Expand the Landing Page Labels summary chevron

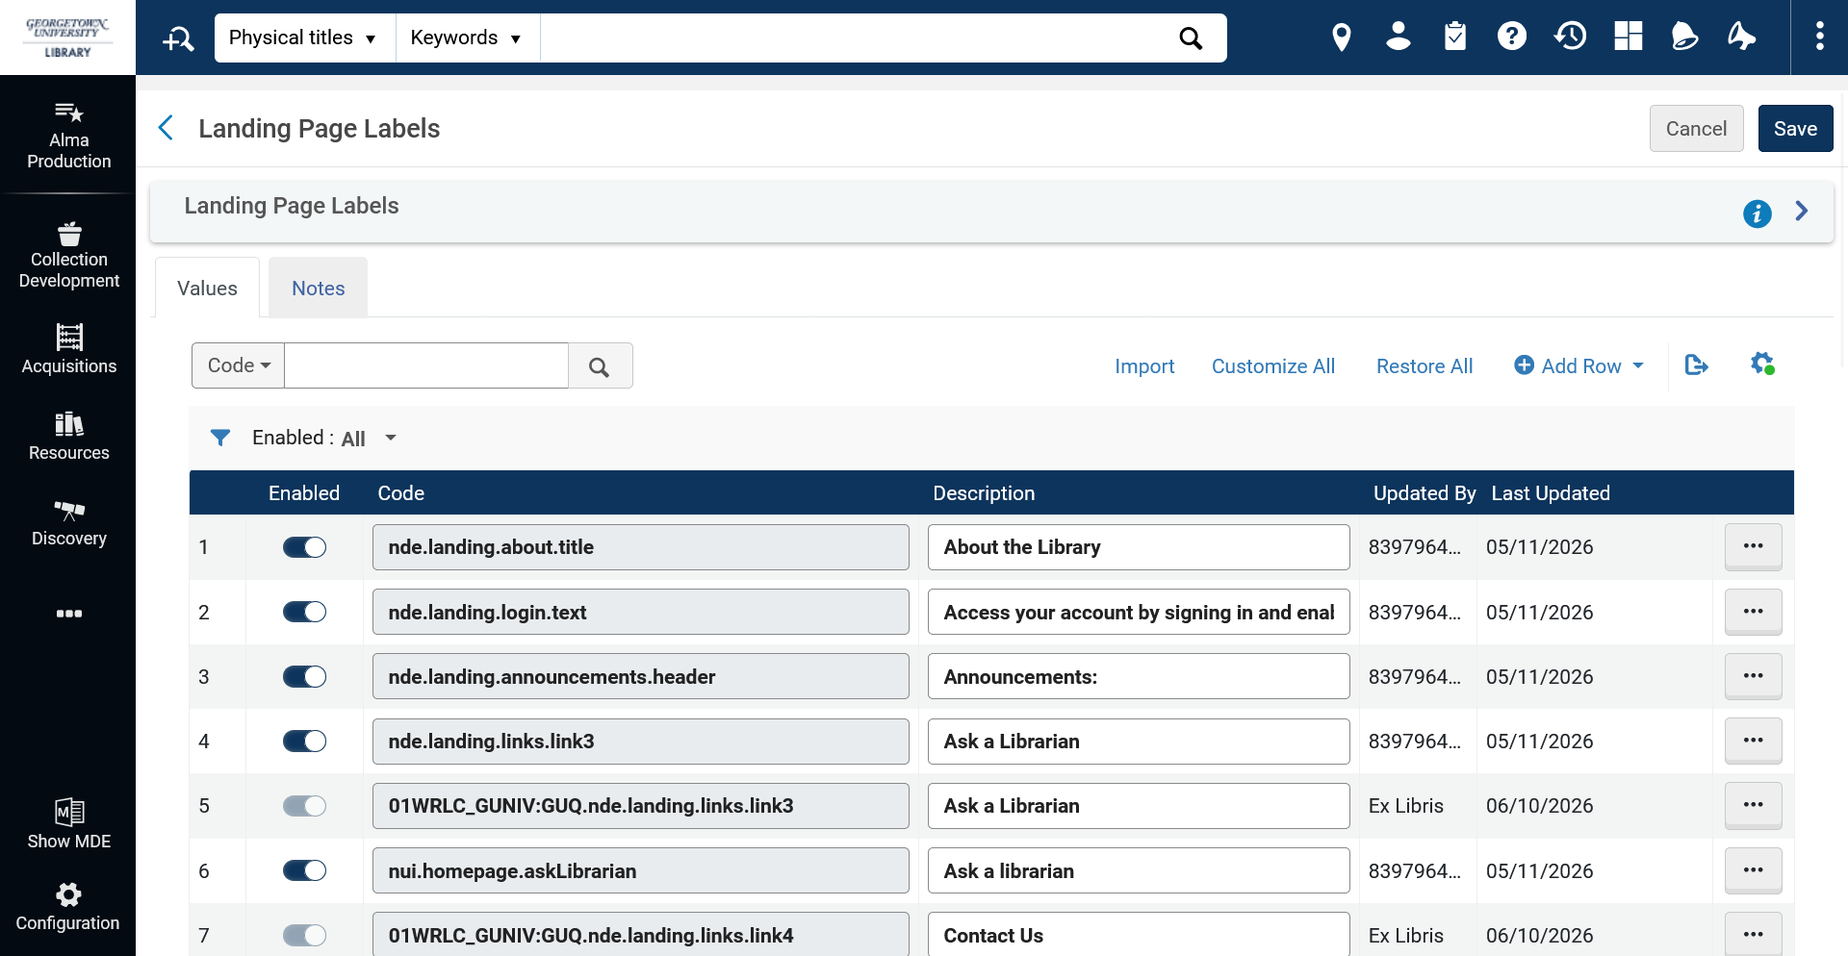coord(1801,212)
